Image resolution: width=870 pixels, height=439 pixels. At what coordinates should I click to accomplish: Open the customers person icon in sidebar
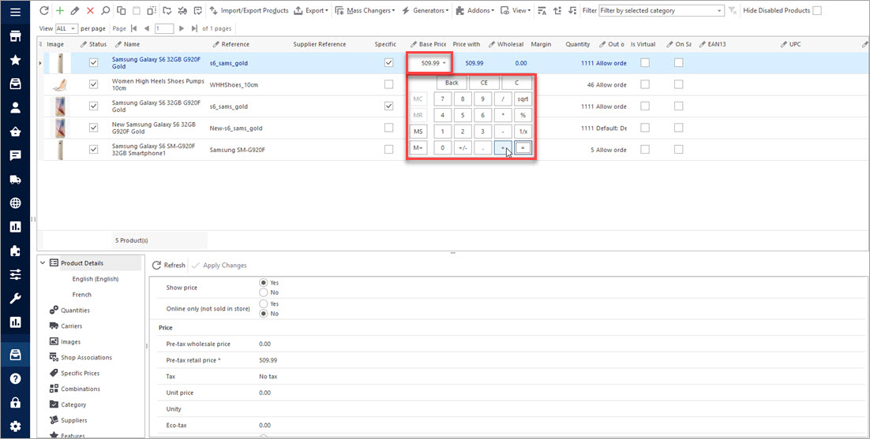pos(16,108)
